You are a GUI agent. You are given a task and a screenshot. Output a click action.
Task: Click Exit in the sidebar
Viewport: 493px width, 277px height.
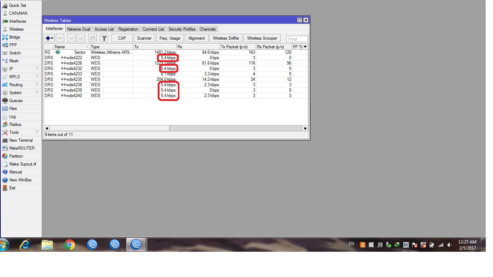(12, 188)
